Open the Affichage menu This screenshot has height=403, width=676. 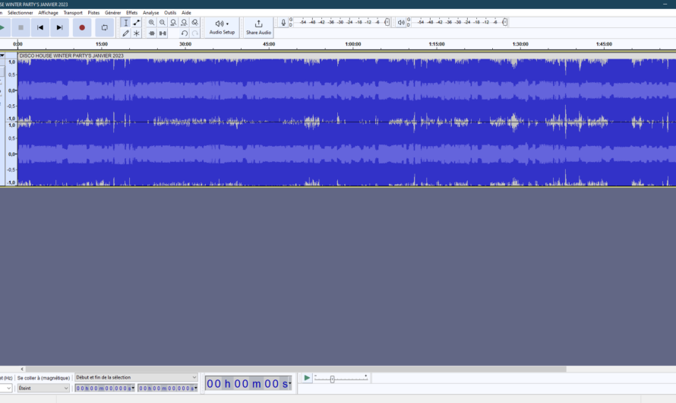49,13
